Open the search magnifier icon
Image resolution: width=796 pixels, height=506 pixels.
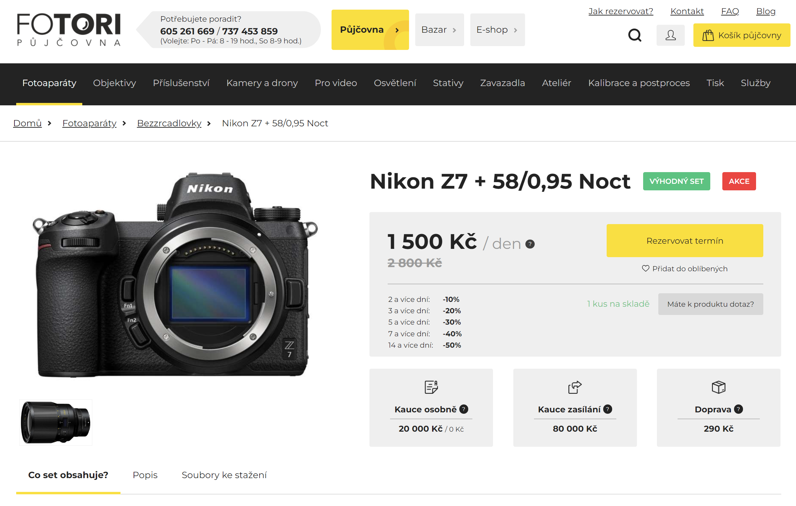635,35
